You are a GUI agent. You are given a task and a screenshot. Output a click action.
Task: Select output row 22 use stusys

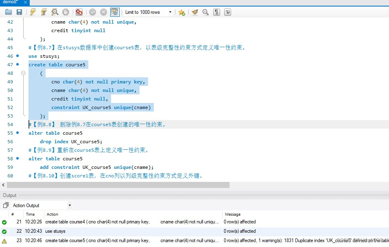[x=194, y=231]
